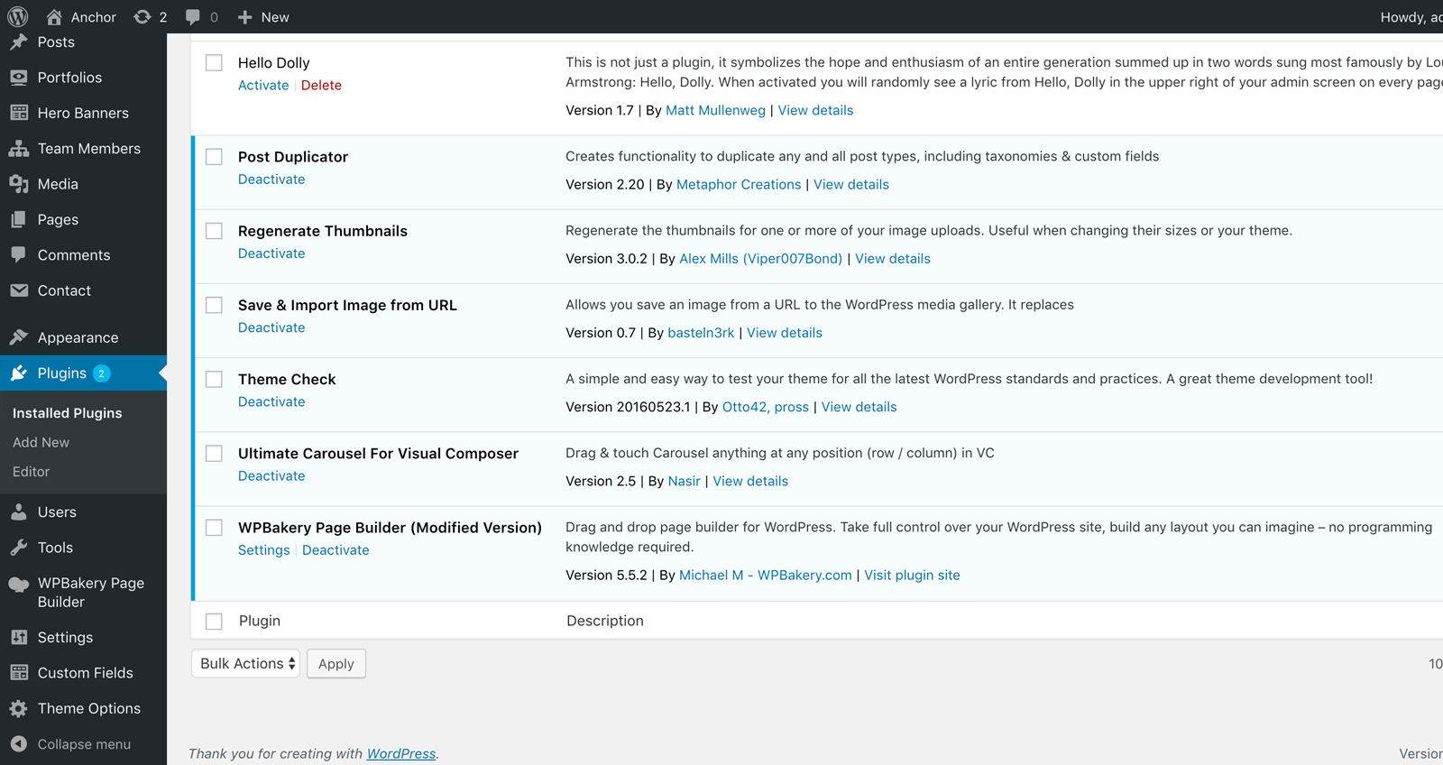The image size is (1443, 765).
Task: Open the Bulk Actions dropdown
Action: click(245, 664)
